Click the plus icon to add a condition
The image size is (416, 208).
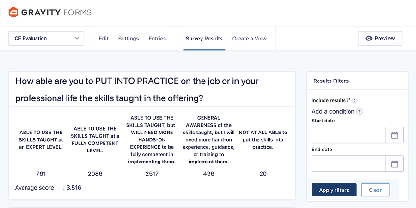tap(360, 111)
